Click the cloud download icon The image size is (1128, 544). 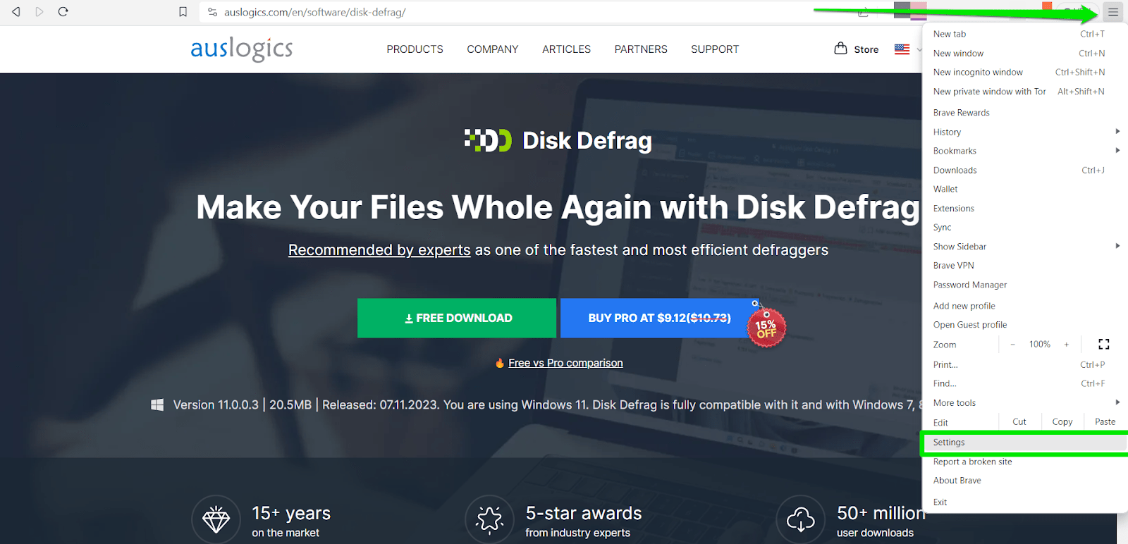(800, 520)
